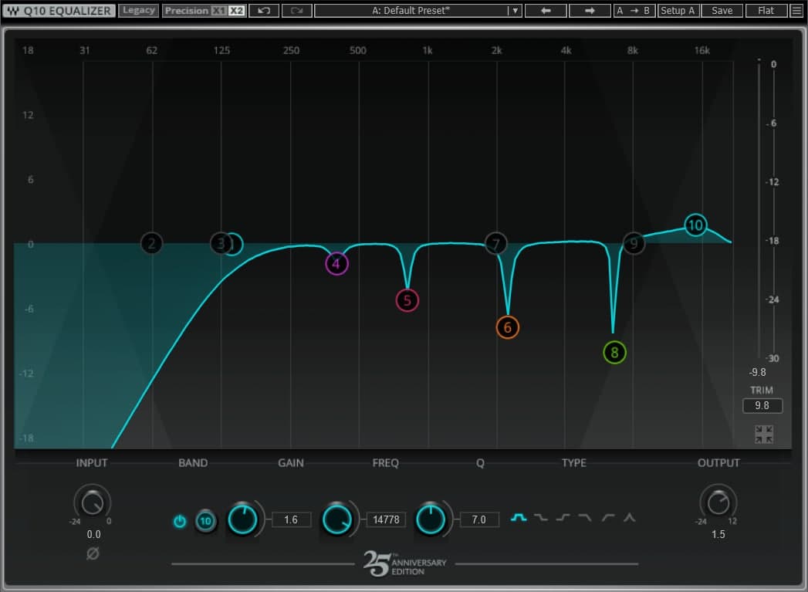Load the next preset with the right arrow

(x=590, y=11)
